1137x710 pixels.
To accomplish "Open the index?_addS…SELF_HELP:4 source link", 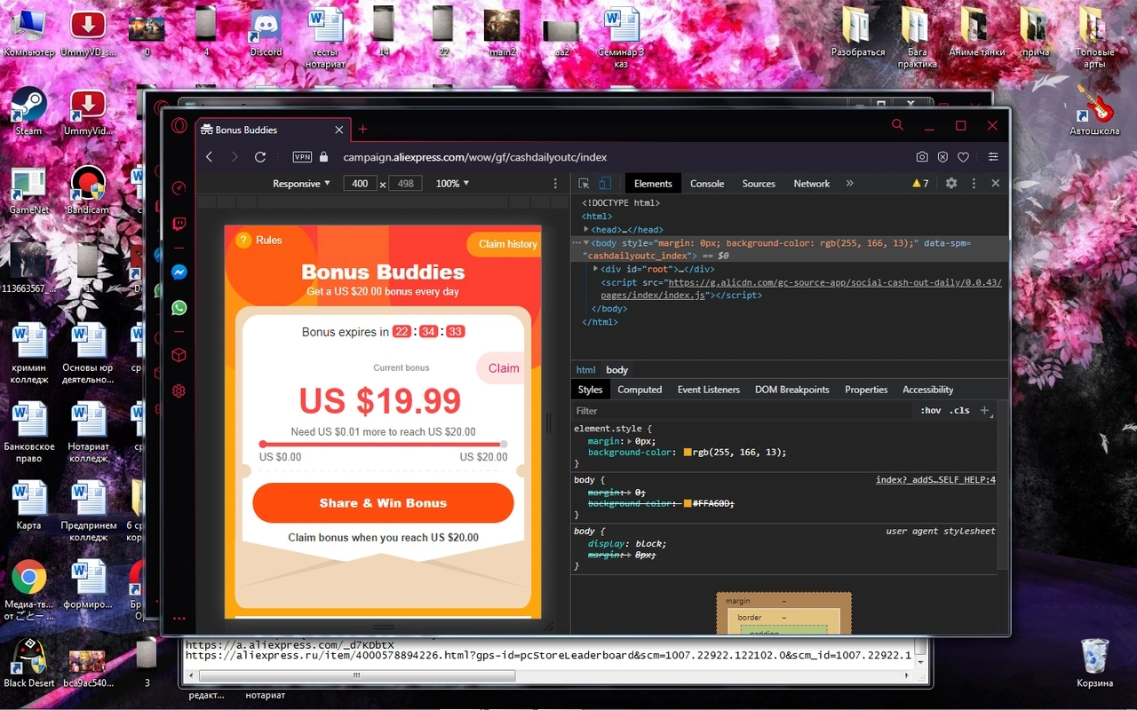I will (935, 480).
